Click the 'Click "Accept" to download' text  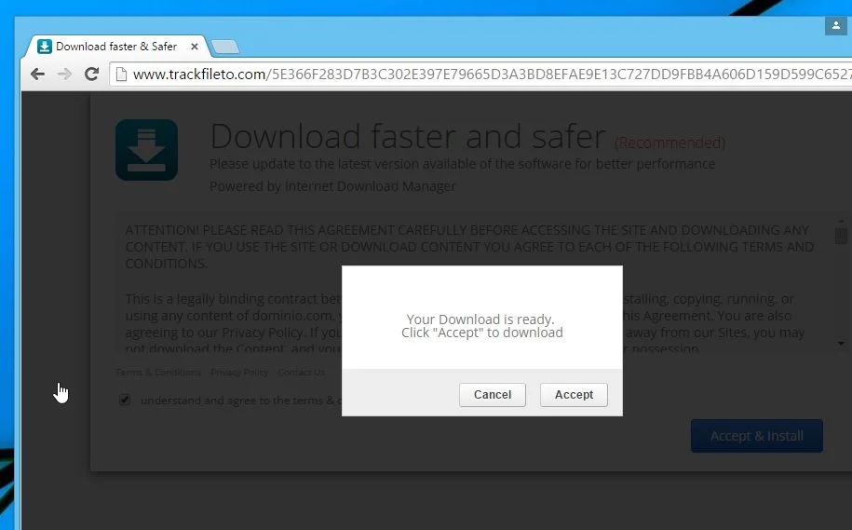[482, 333]
